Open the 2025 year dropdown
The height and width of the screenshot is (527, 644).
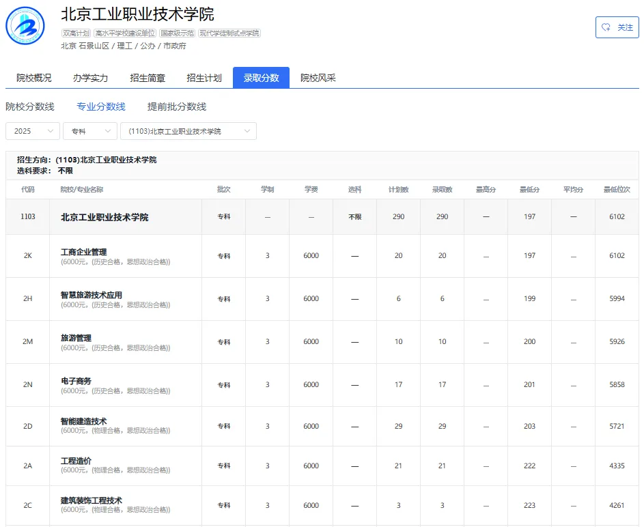point(33,131)
